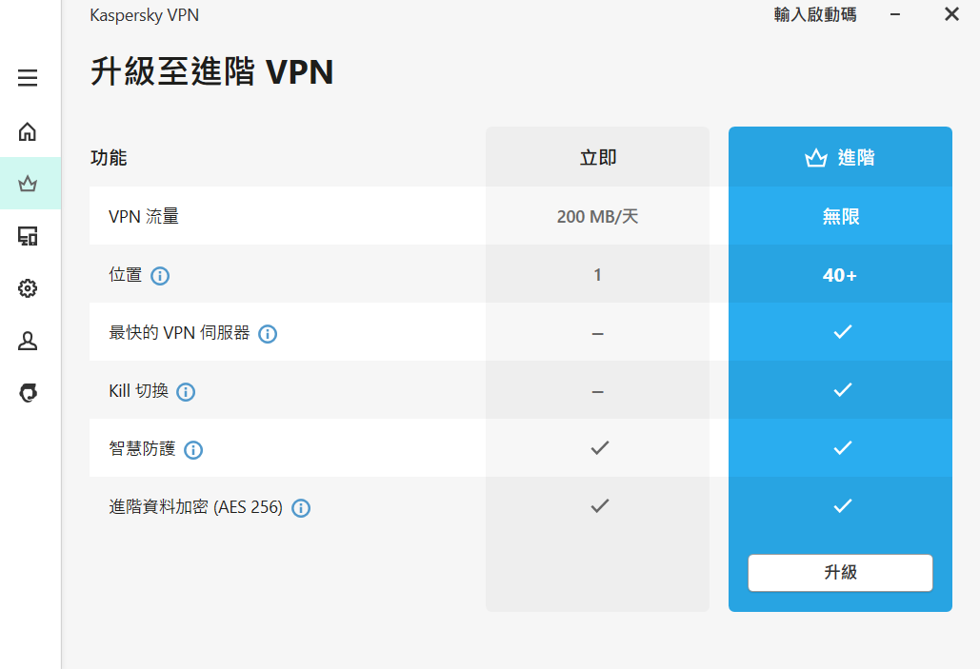
Task: Open the account profile icon
Action: [28, 341]
